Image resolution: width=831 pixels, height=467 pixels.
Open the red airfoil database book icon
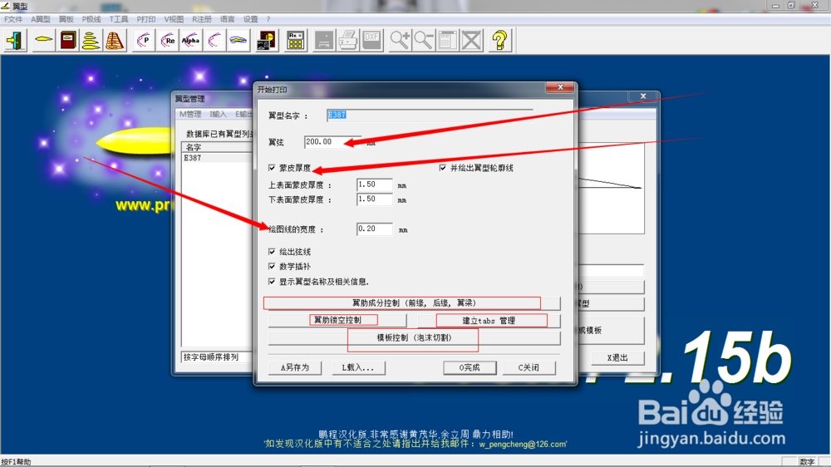[x=68, y=40]
